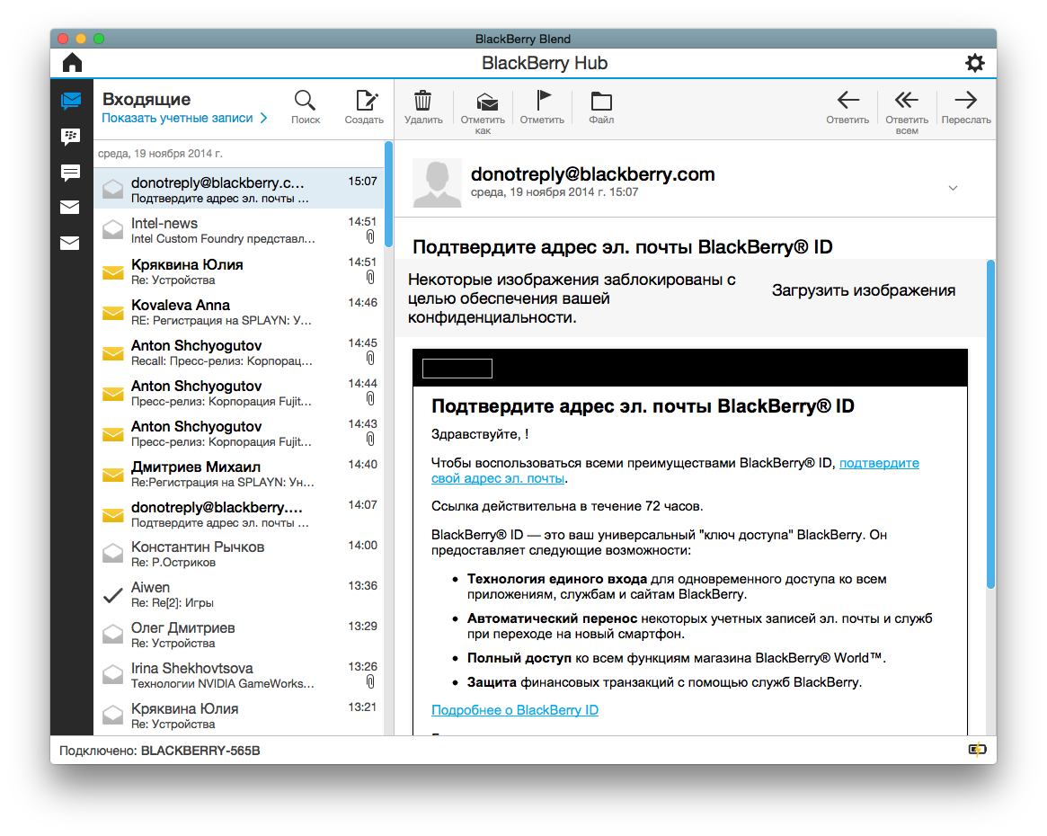This screenshot has width=1047, height=836.
Task: Open Кряквина Юлия message at 14:51
Action: tap(239, 271)
